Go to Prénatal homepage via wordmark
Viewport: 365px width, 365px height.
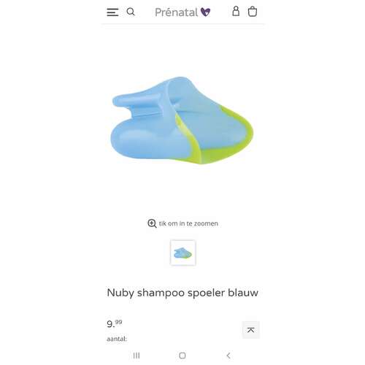pyautogui.click(x=177, y=12)
